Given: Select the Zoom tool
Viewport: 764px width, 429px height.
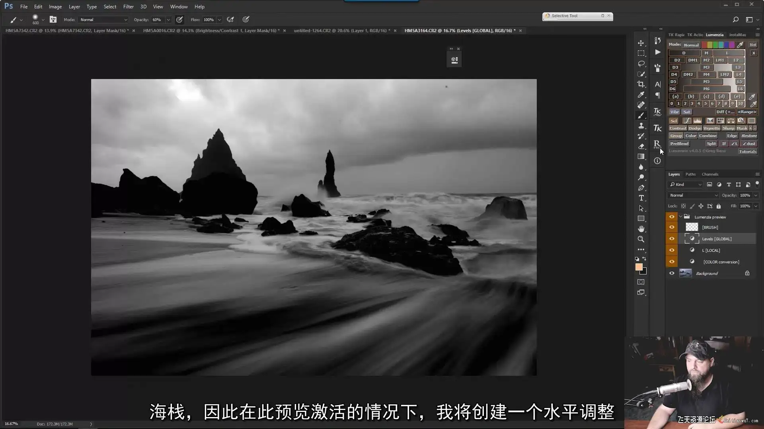Looking at the screenshot, I should (641, 239).
